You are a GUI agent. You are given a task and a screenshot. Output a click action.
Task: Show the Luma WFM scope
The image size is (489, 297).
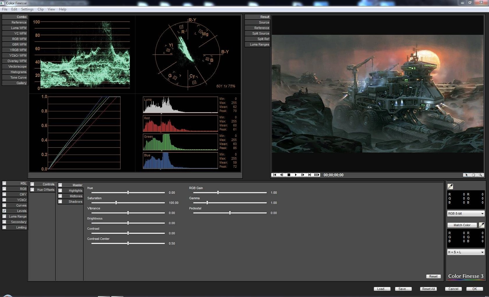(x=15, y=28)
